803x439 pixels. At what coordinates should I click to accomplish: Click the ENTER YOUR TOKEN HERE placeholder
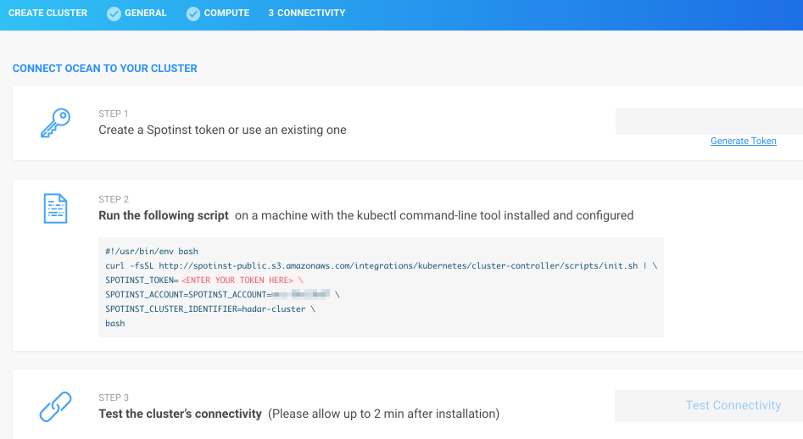[237, 280]
